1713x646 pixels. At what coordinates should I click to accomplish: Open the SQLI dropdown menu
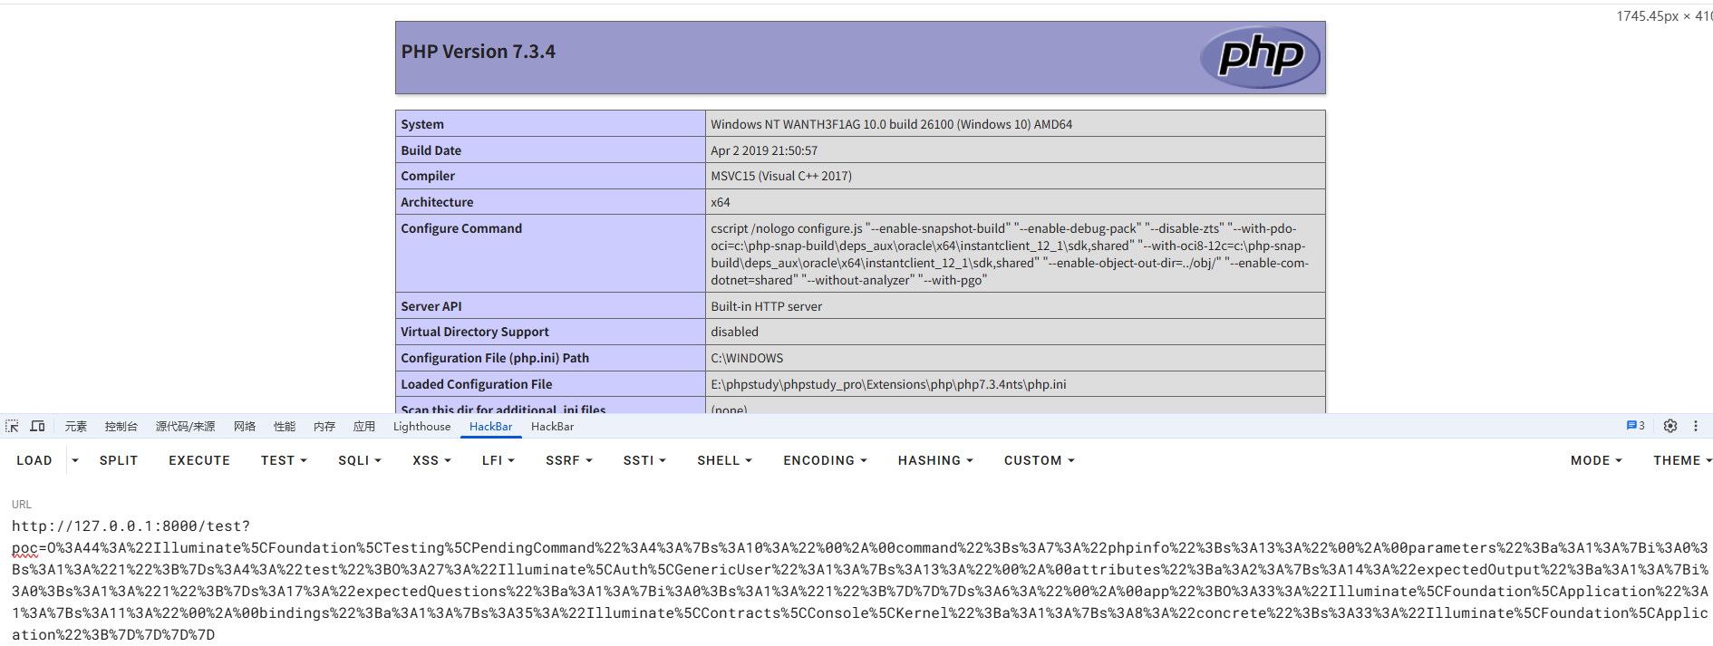click(x=359, y=460)
